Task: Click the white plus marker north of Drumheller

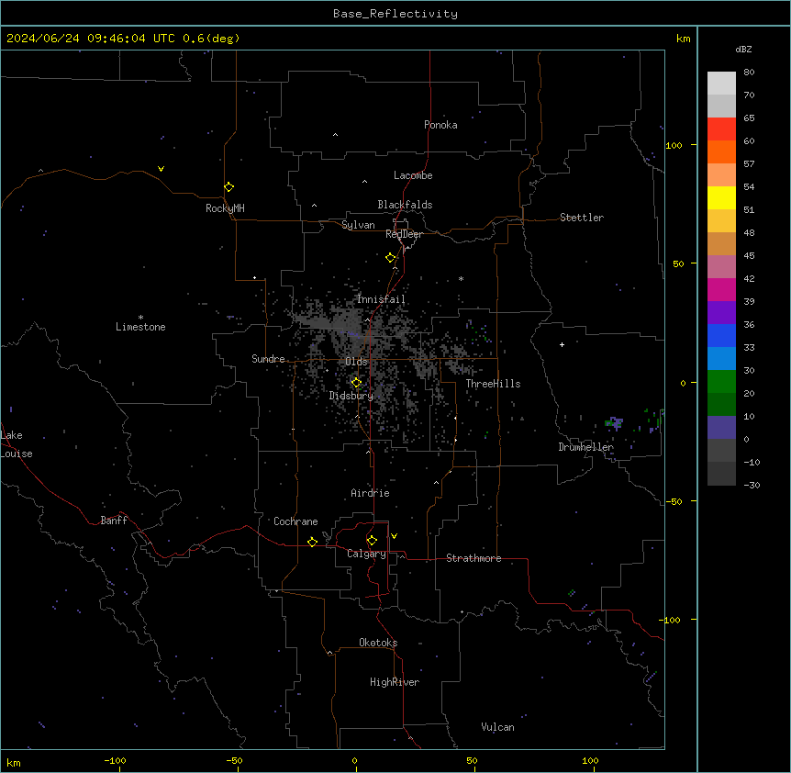Action: pyautogui.click(x=562, y=344)
